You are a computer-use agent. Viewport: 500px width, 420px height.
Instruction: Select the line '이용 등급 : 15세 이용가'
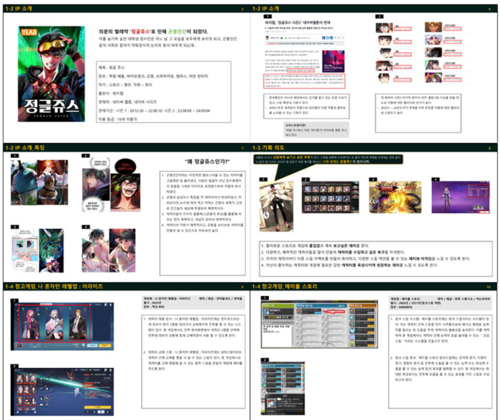117,119
